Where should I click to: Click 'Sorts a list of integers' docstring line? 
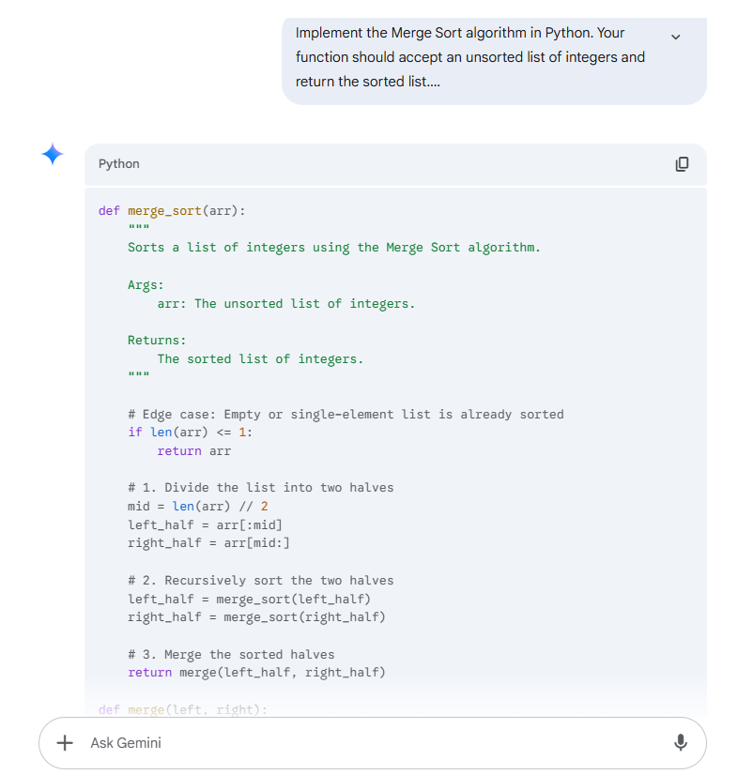(334, 247)
